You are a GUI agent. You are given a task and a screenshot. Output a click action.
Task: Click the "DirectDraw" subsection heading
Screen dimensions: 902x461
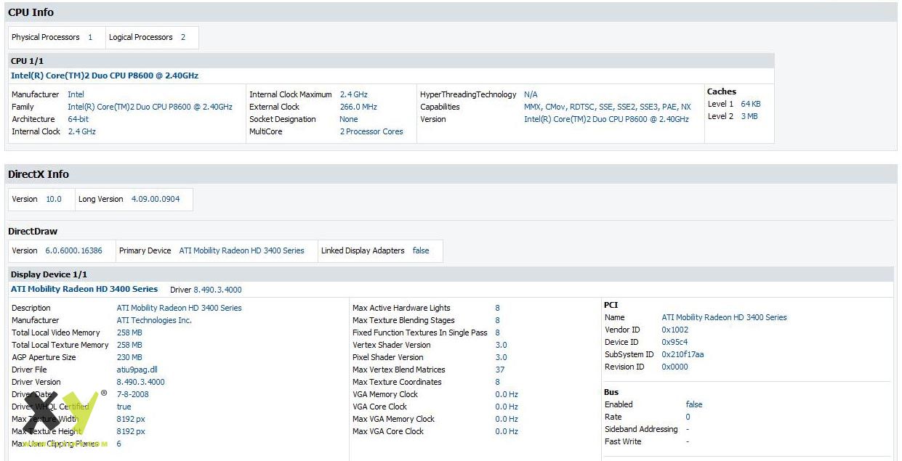pos(33,232)
